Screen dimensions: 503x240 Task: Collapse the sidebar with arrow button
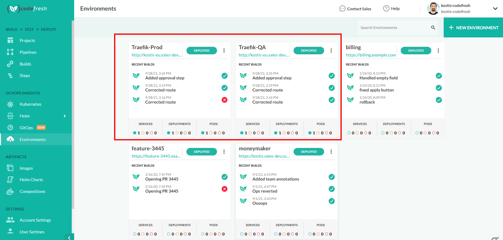[69, 237]
